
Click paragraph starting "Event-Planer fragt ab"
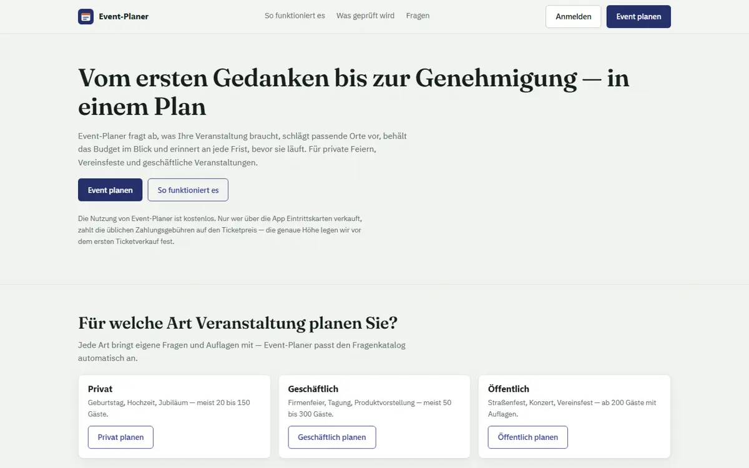(243, 149)
